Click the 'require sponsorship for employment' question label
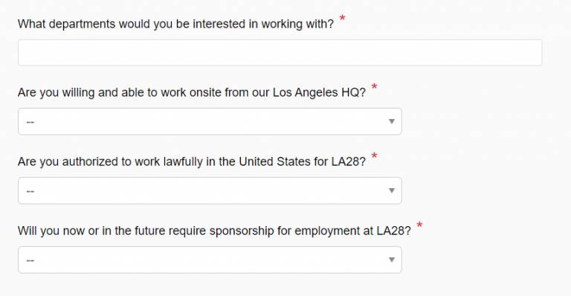Screen dimensions: 571x296 tap(214, 231)
